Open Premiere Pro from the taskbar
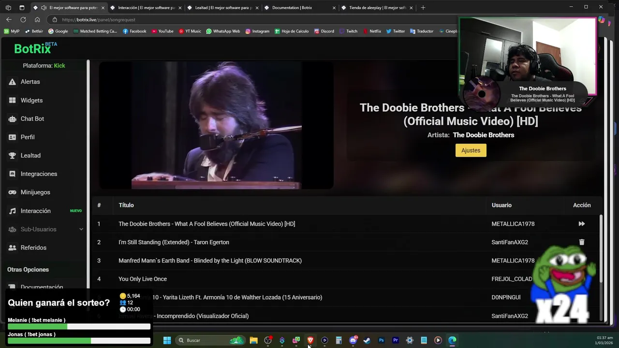619x348 pixels. pos(395,340)
